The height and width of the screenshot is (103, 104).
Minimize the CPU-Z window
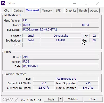(x=74, y=3)
